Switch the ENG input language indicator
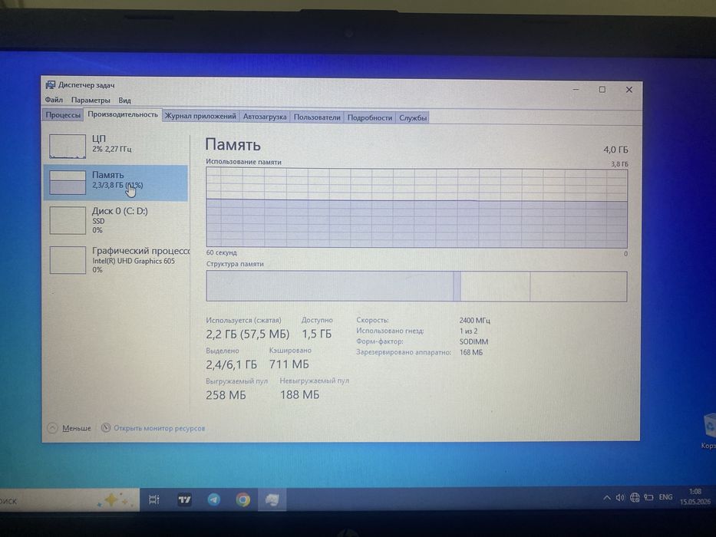 665,497
